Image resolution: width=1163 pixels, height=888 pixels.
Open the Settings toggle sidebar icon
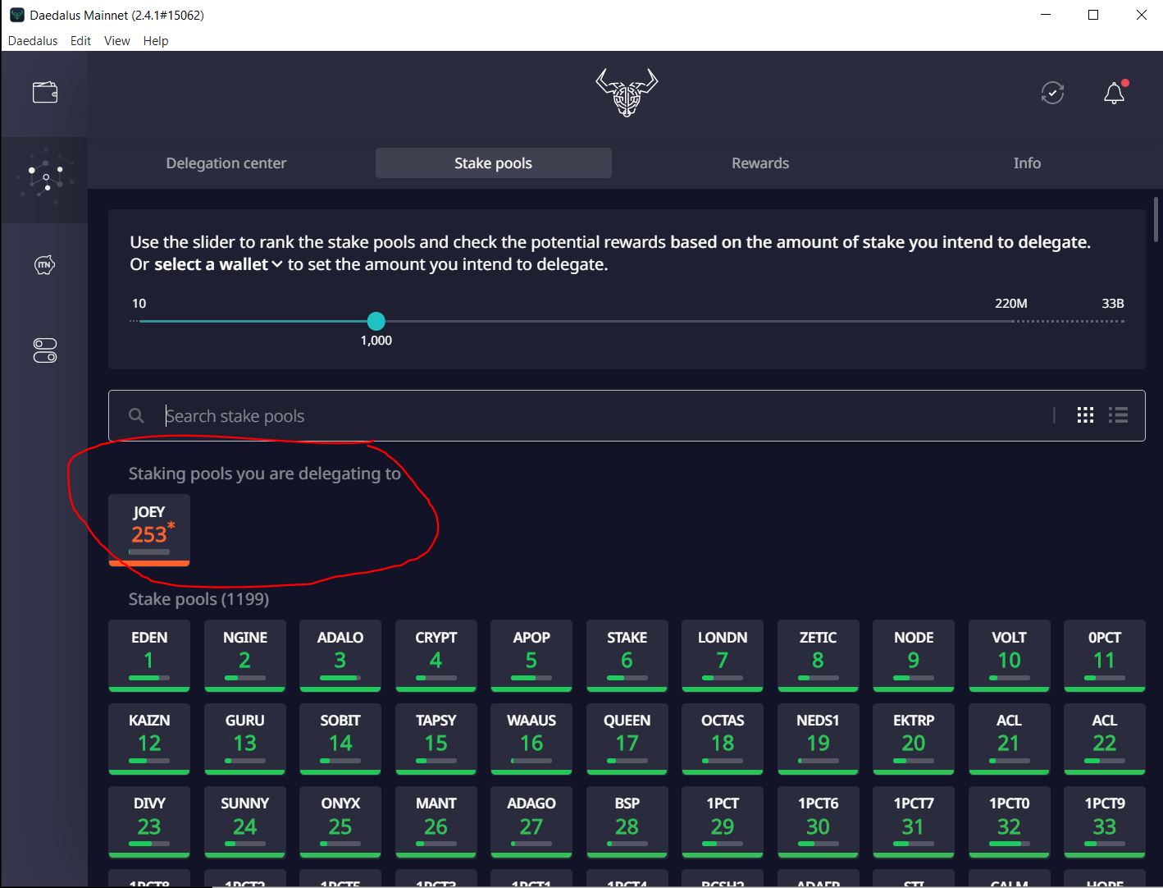click(x=44, y=350)
